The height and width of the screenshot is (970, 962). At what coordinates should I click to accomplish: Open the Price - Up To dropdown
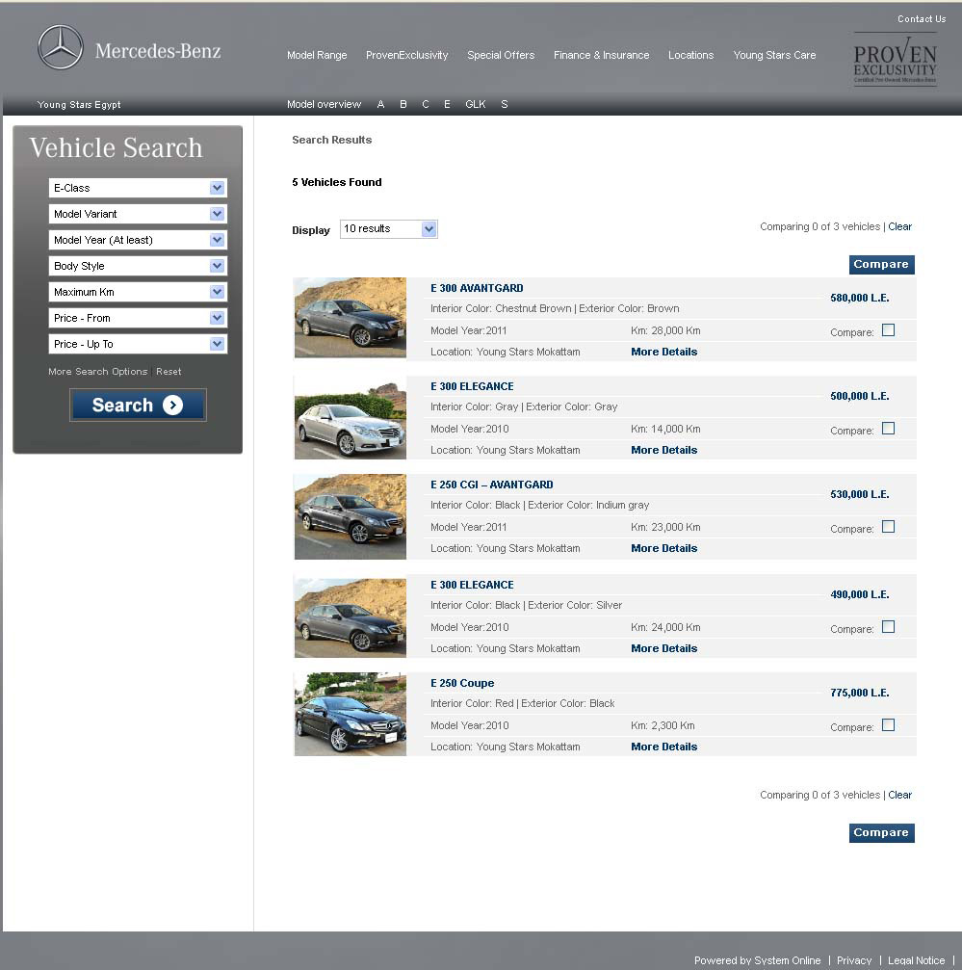coord(138,344)
